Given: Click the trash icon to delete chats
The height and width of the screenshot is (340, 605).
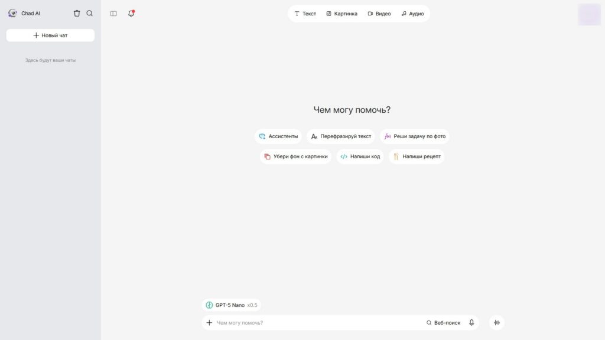Looking at the screenshot, I should click(77, 13).
